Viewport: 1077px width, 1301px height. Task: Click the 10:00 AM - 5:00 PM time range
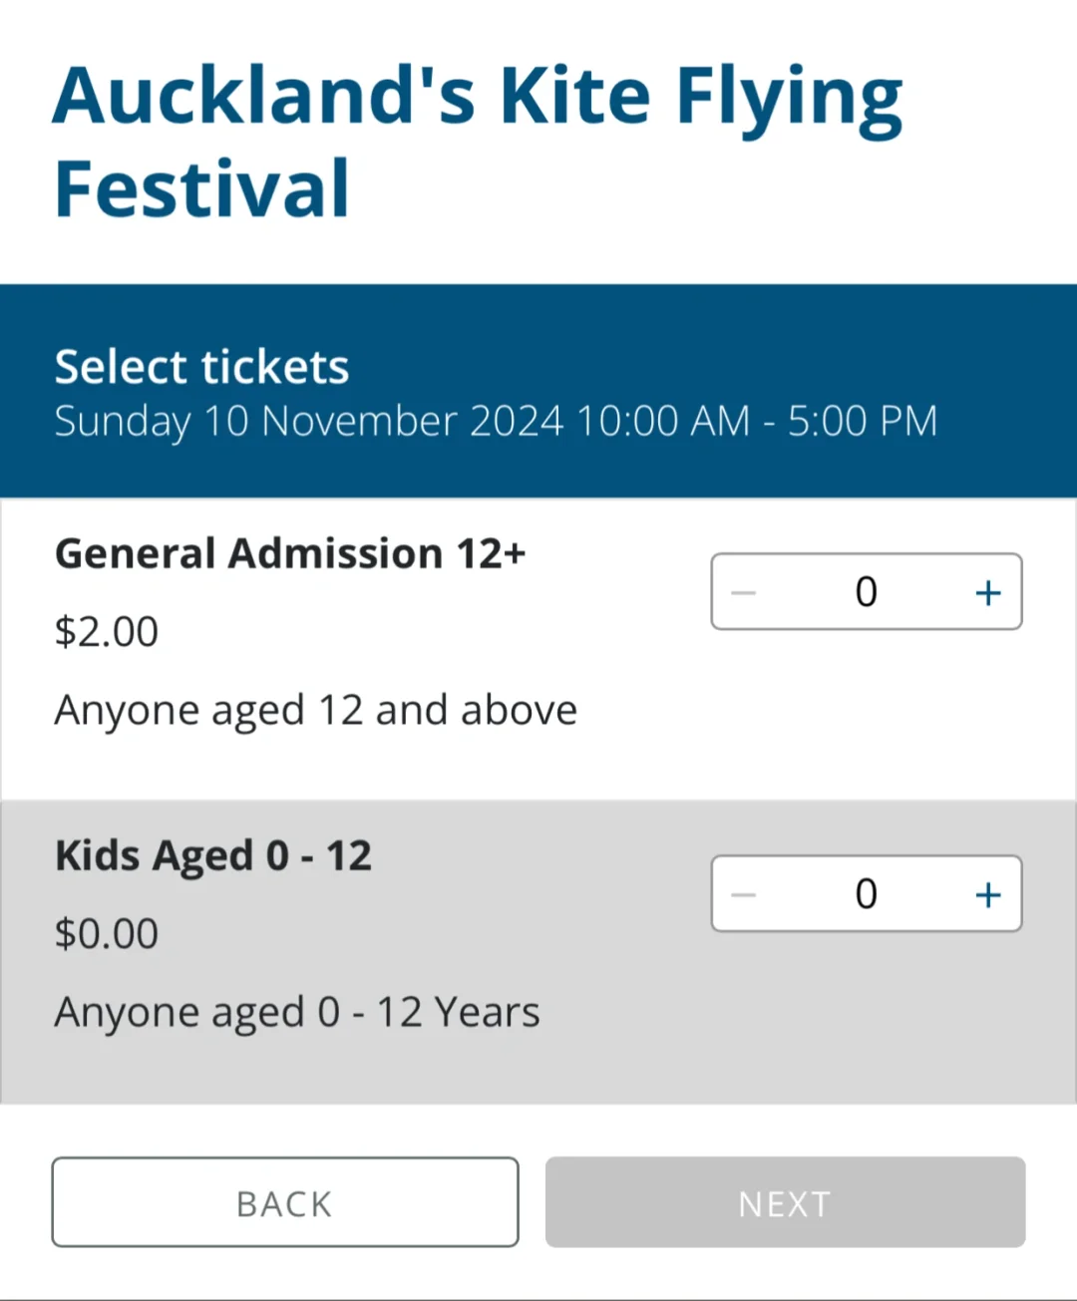pyautogui.click(x=758, y=421)
